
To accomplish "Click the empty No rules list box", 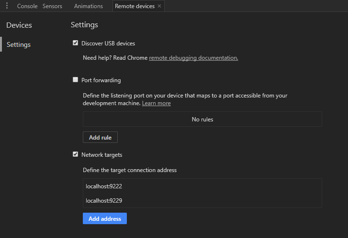I will pos(202,119).
